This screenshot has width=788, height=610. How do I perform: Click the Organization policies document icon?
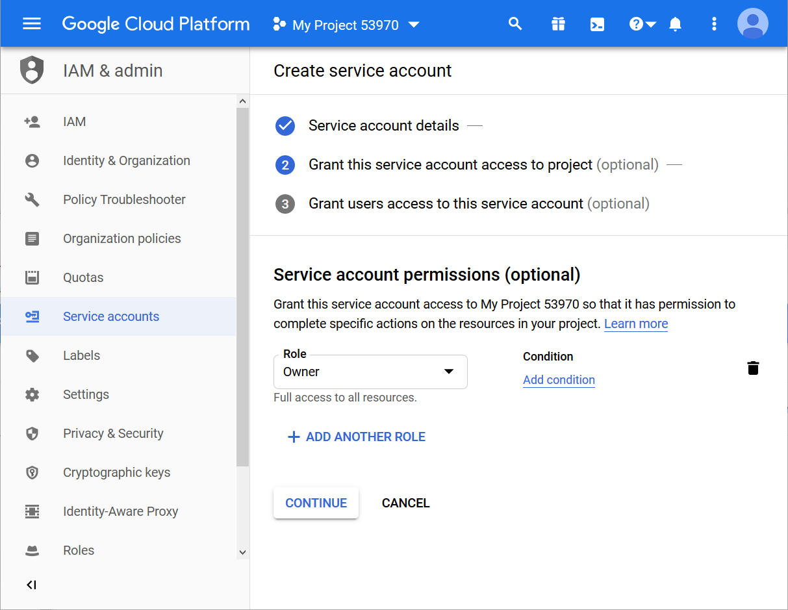[32, 238]
